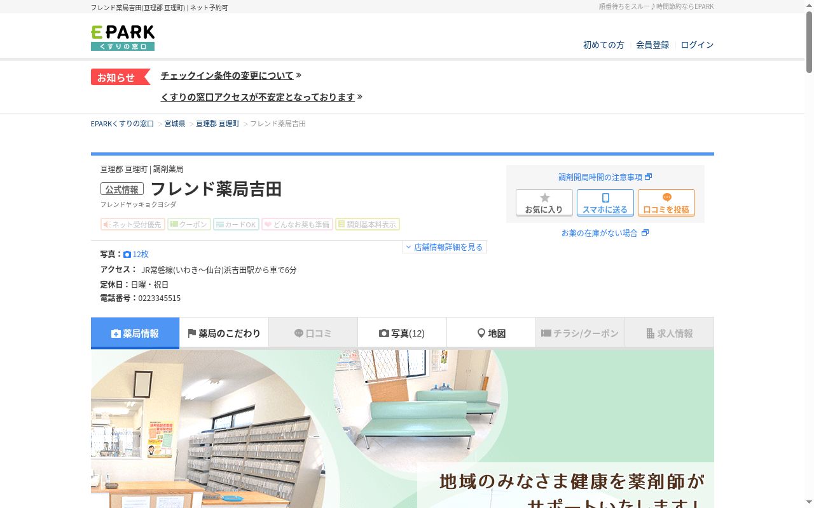Click the 公式情報 badge

122,189
